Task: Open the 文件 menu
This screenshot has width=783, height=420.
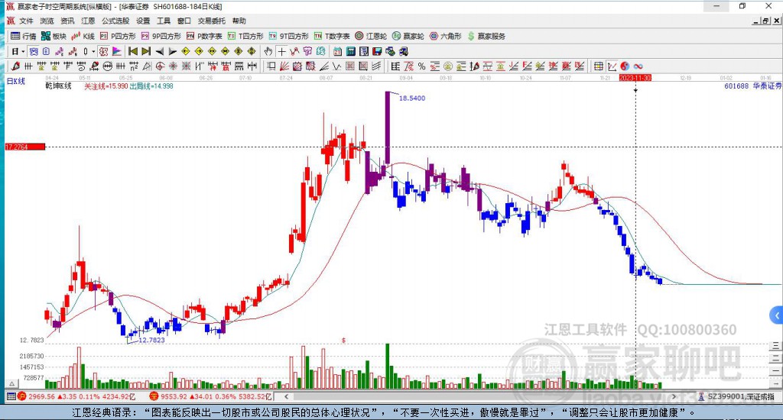Action: point(26,21)
